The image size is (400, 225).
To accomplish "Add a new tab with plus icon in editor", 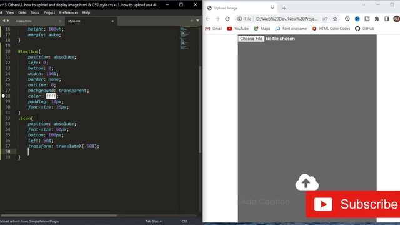I will click(x=192, y=21).
